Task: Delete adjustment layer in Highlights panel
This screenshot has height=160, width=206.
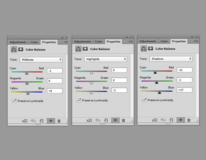Action: [124, 120]
